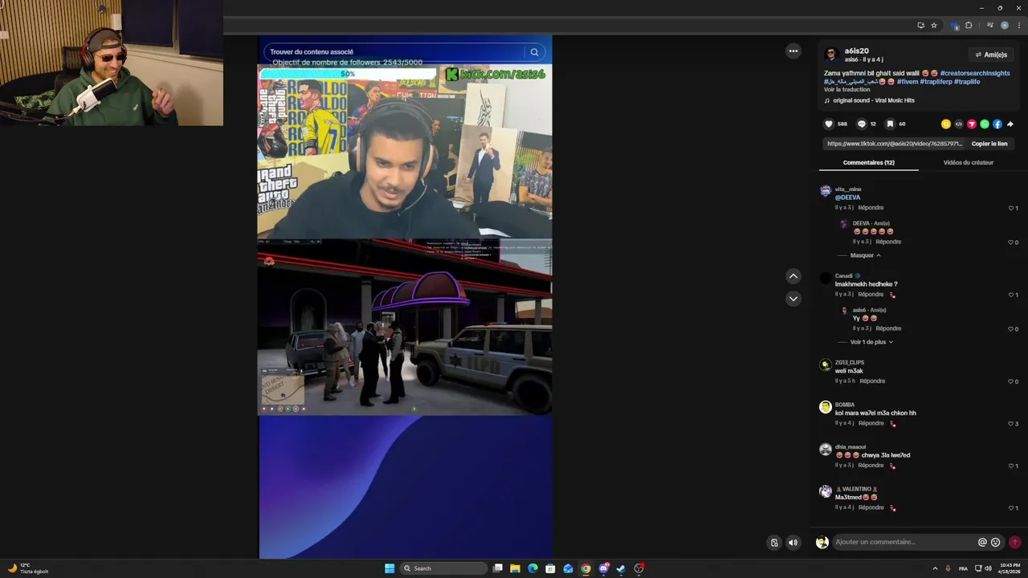Share the video to Facebook

coord(997,124)
